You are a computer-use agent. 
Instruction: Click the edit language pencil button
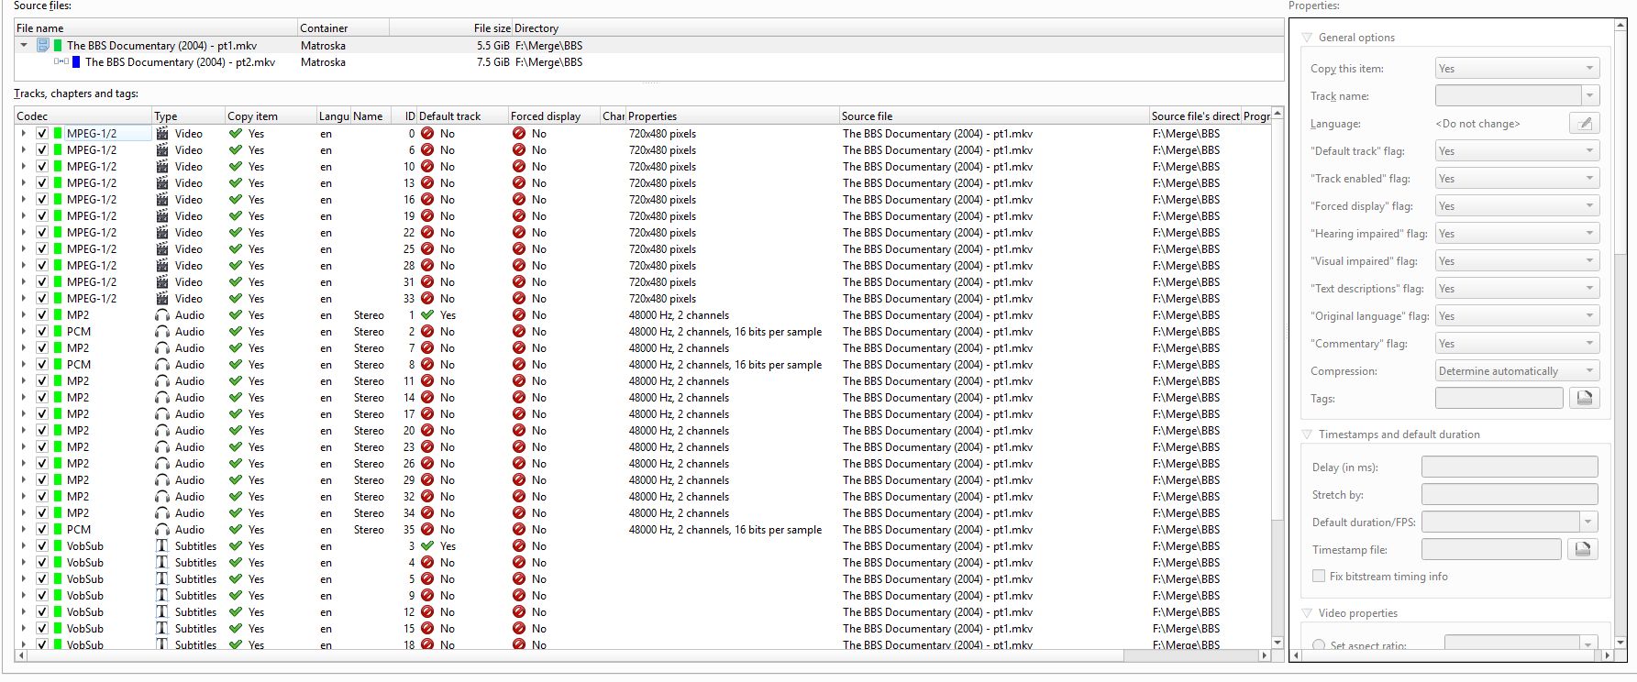pos(1584,123)
